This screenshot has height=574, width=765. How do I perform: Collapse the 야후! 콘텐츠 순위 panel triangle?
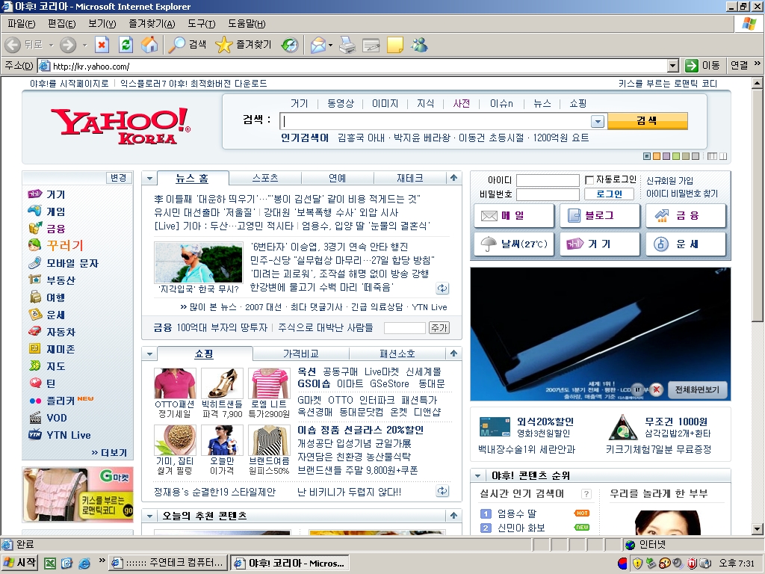click(x=478, y=475)
